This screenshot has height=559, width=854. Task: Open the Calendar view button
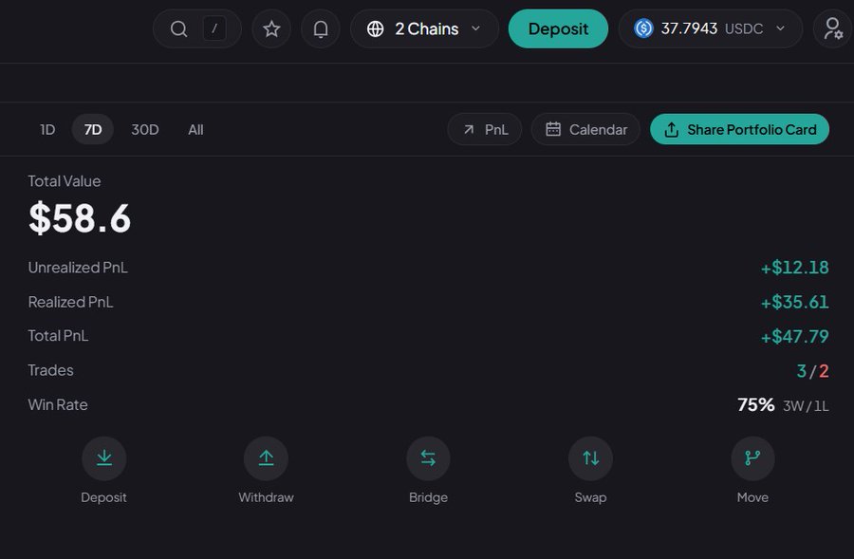pyautogui.click(x=585, y=130)
